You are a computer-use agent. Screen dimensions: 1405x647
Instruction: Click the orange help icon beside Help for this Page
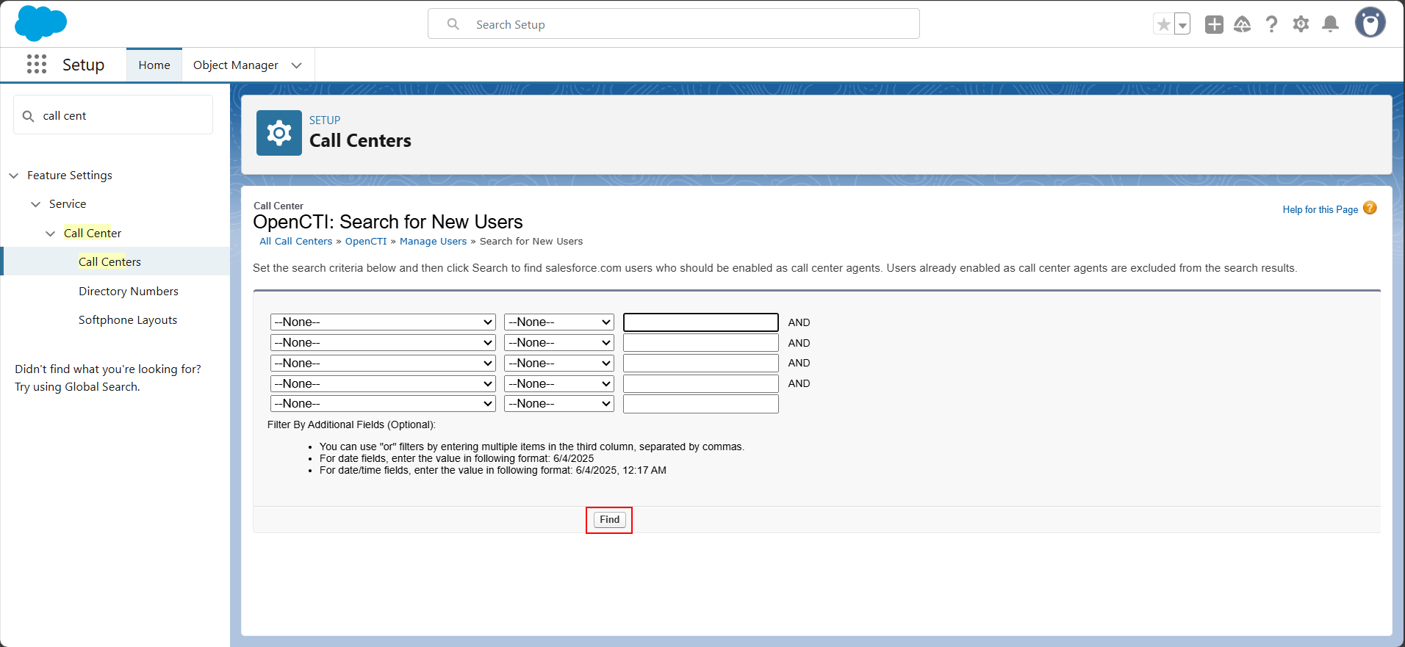click(1370, 208)
